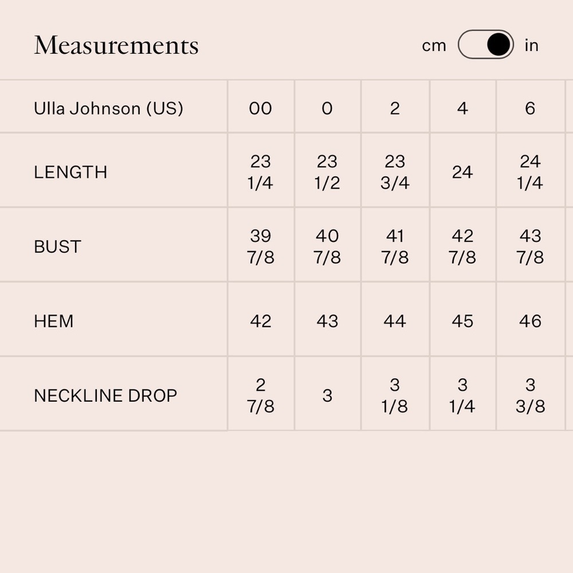Select size column 00
The width and height of the screenshot is (573, 573).
[261, 108]
